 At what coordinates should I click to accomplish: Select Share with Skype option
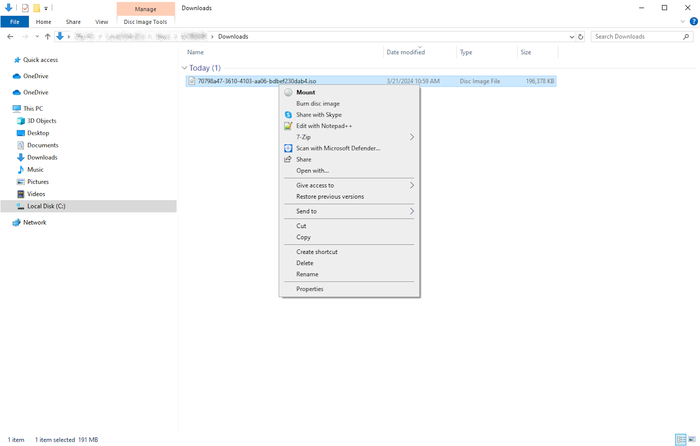(x=319, y=115)
